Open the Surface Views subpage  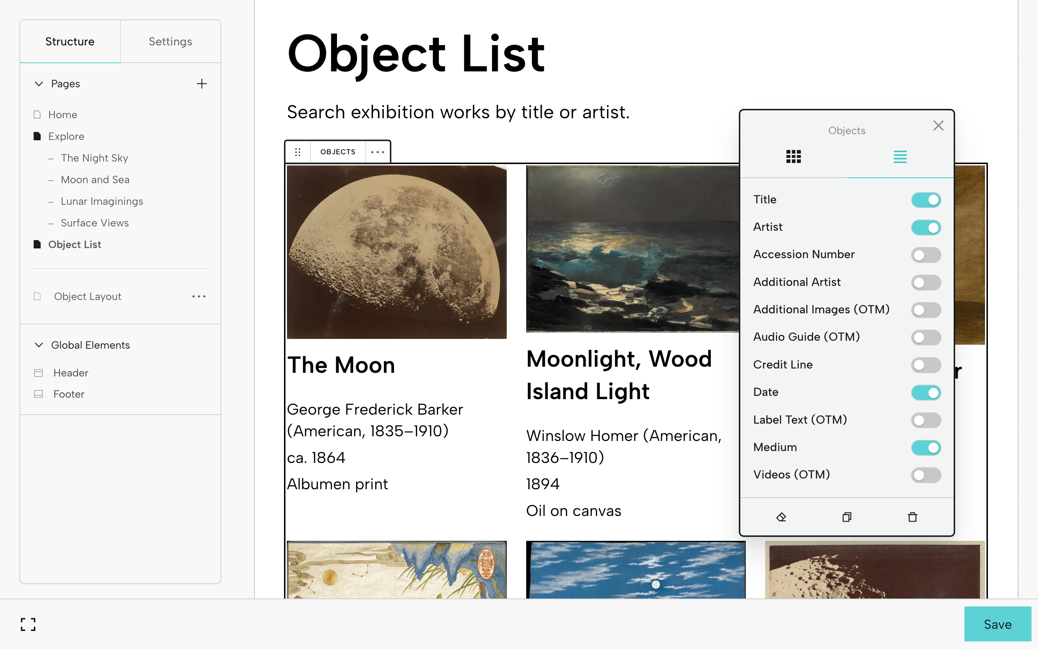tap(95, 223)
